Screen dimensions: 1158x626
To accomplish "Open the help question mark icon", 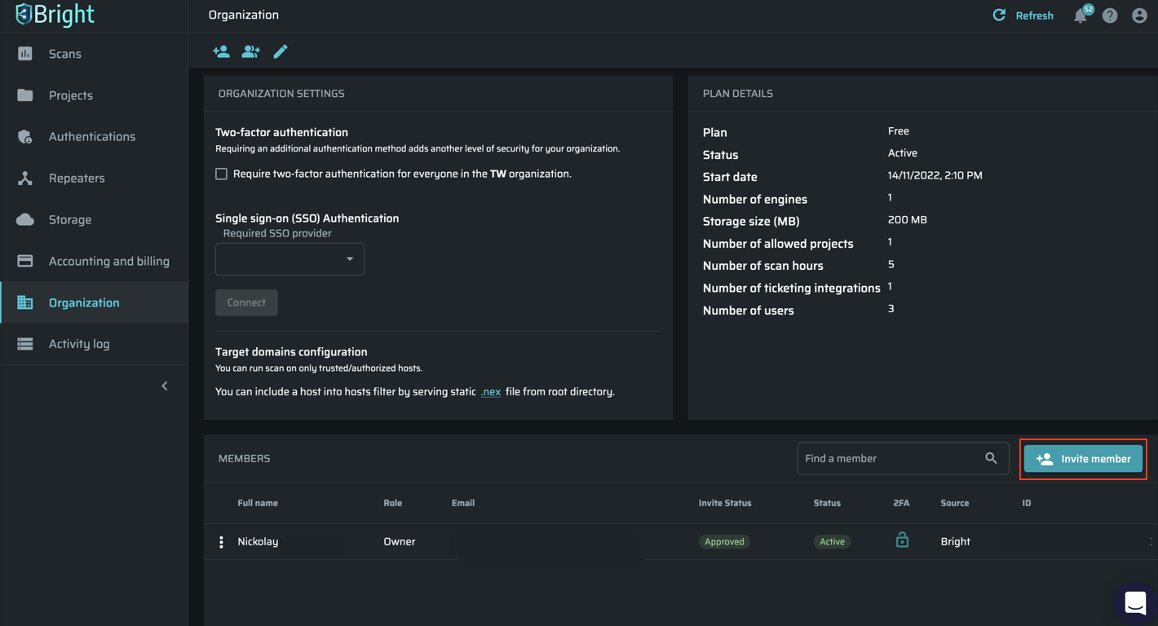I will [x=1110, y=15].
